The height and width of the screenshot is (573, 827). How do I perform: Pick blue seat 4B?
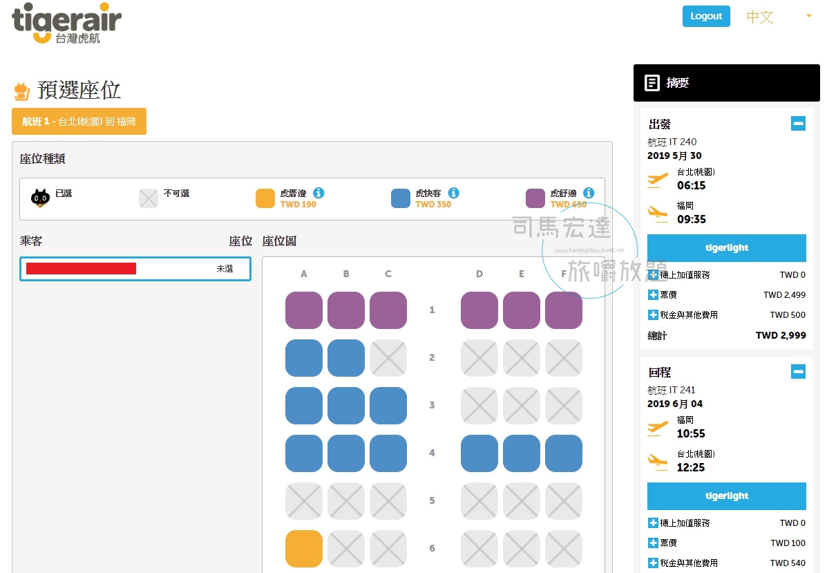pos(346,453)
